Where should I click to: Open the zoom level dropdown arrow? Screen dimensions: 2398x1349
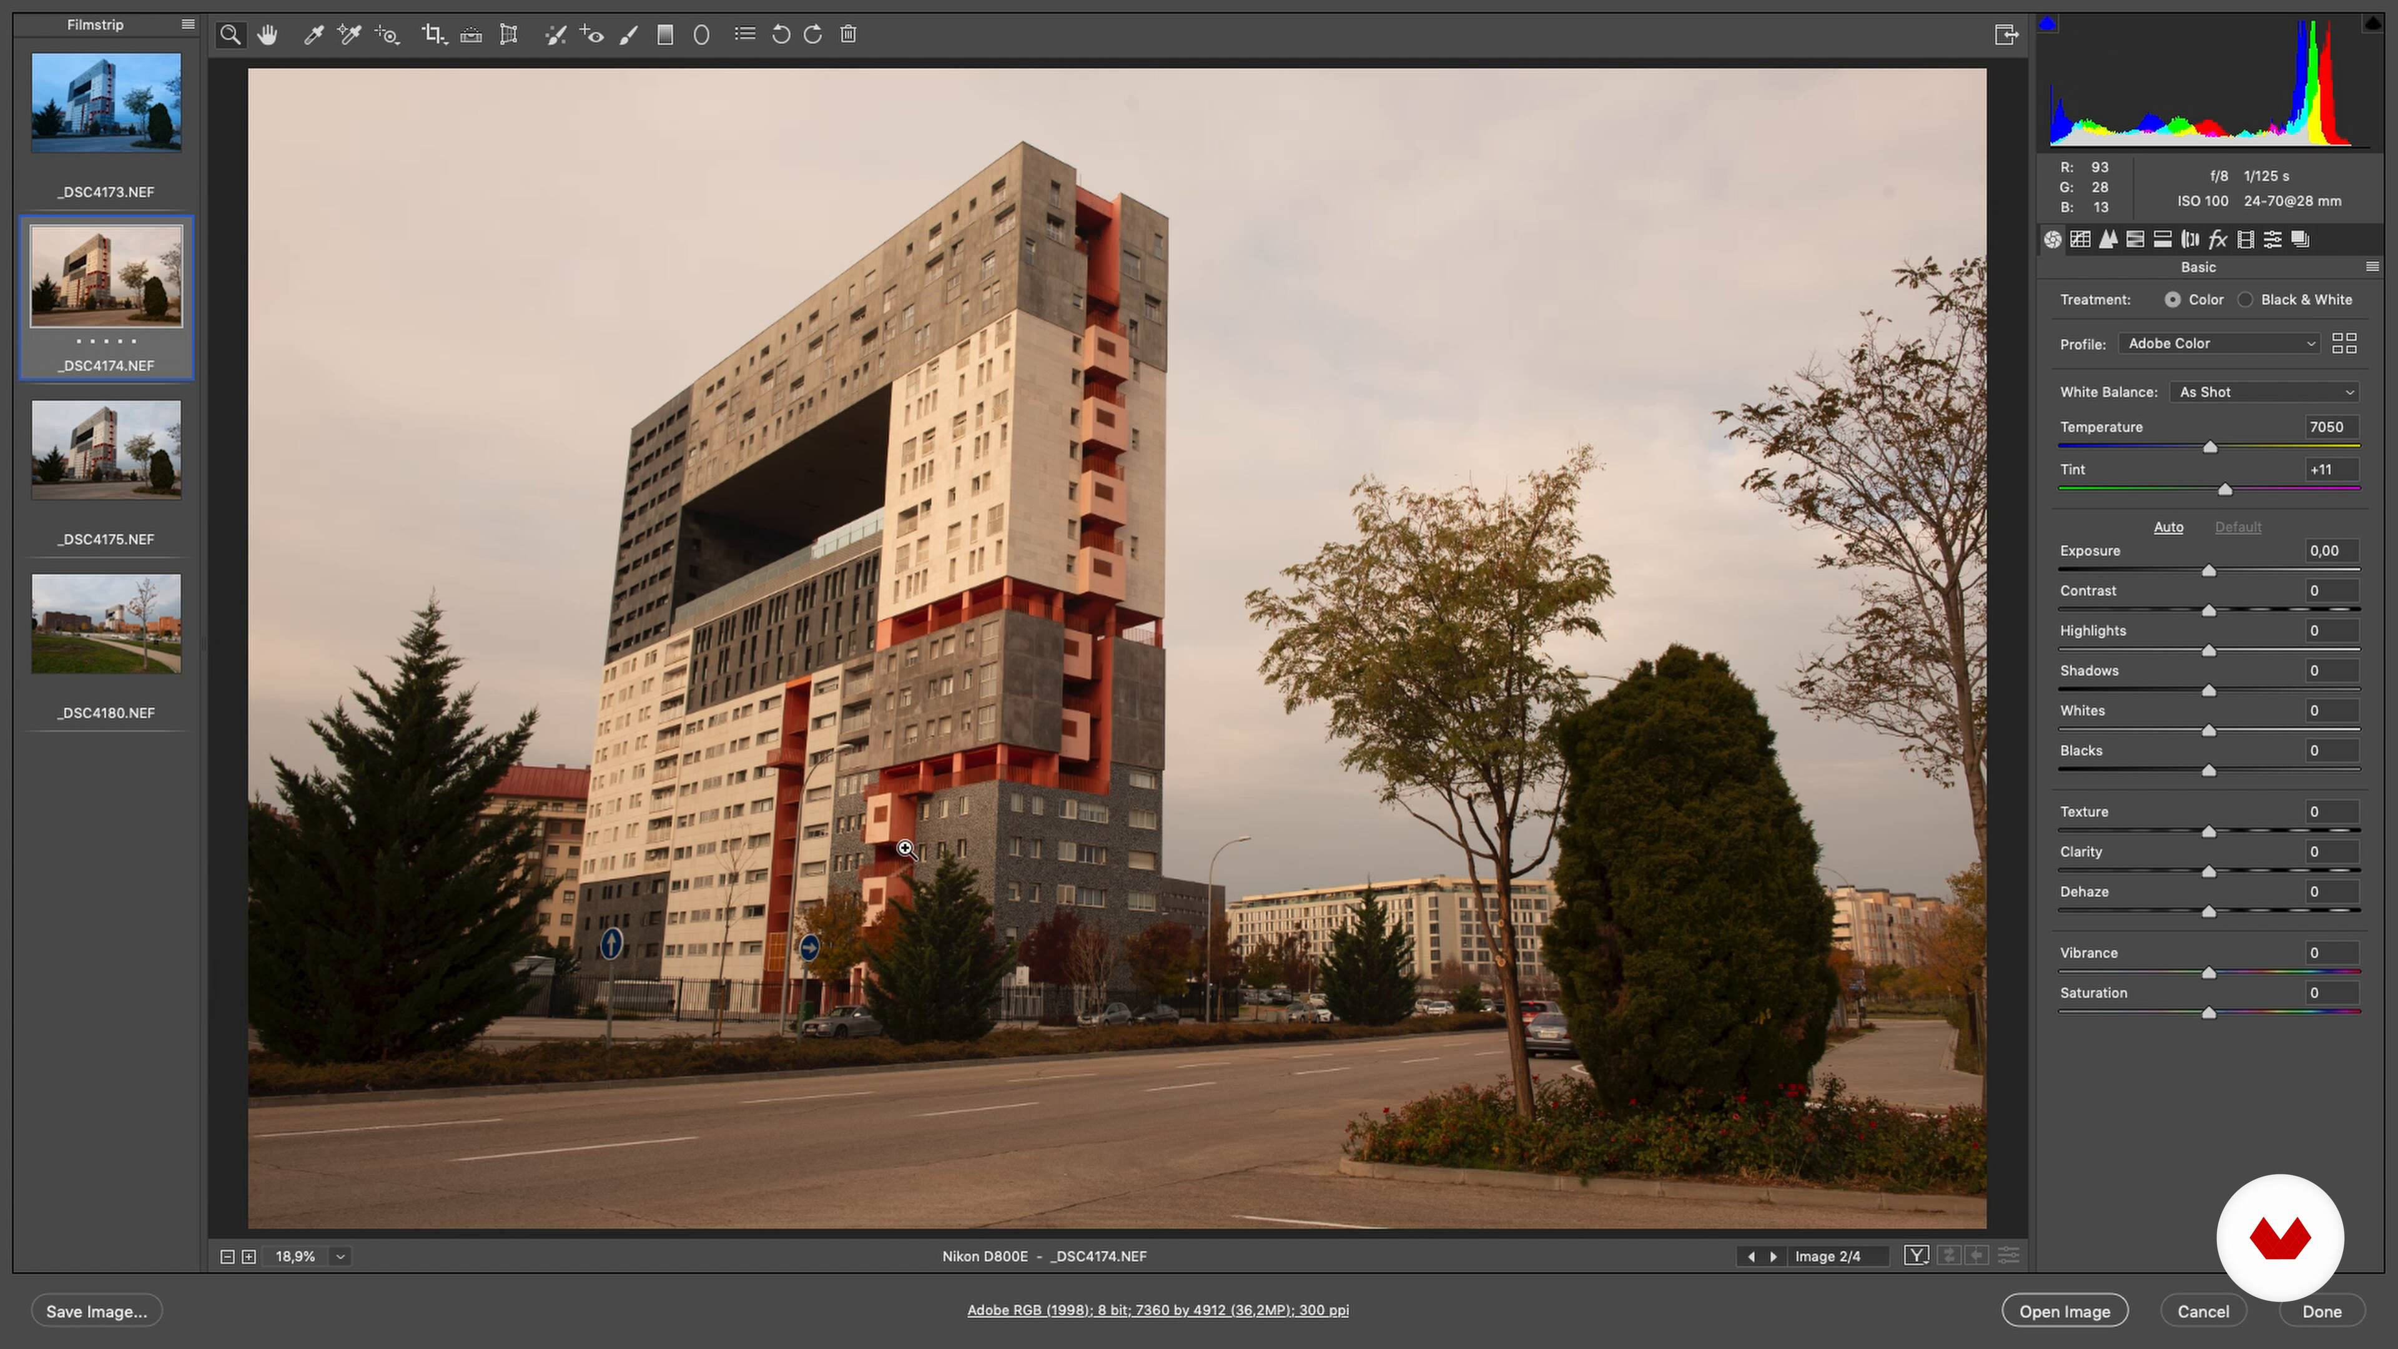[341, 1257]
